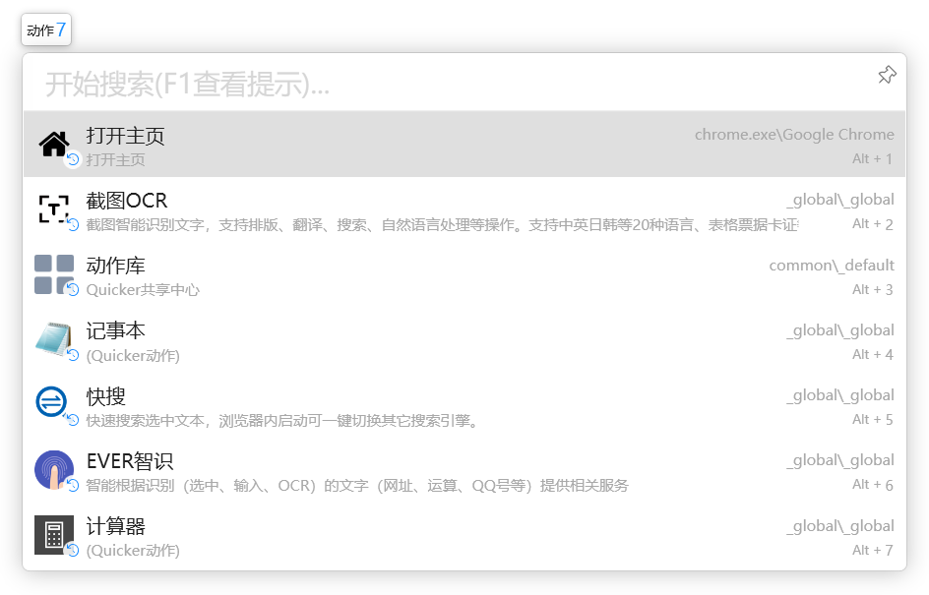
Task: Pin the search window with the pushpin icon
Action: click(x=887, y=75)
